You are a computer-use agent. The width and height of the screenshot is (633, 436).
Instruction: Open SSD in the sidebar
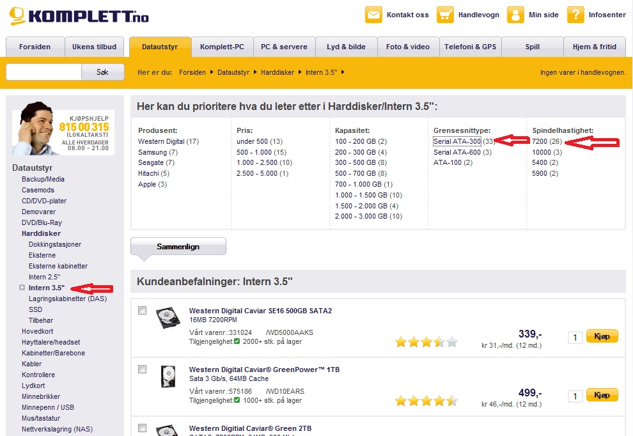pos(35,309)
